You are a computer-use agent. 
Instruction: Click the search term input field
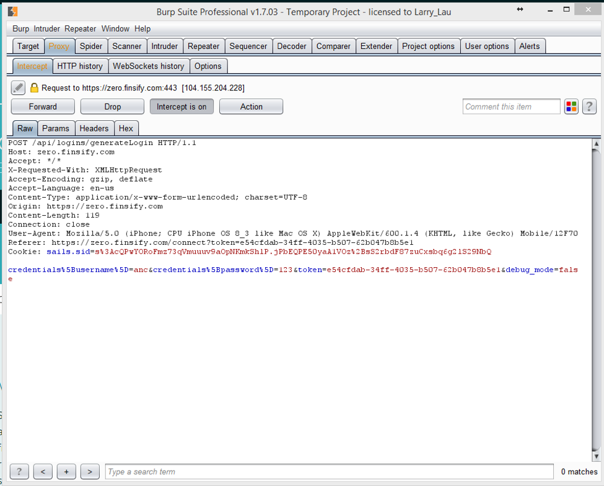330,471
